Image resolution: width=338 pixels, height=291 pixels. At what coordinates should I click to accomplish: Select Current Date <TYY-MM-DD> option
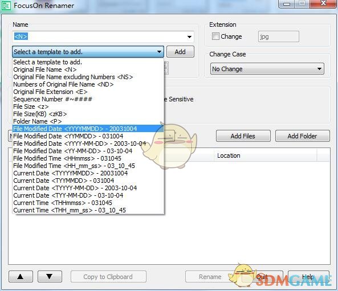click(88, 195)
